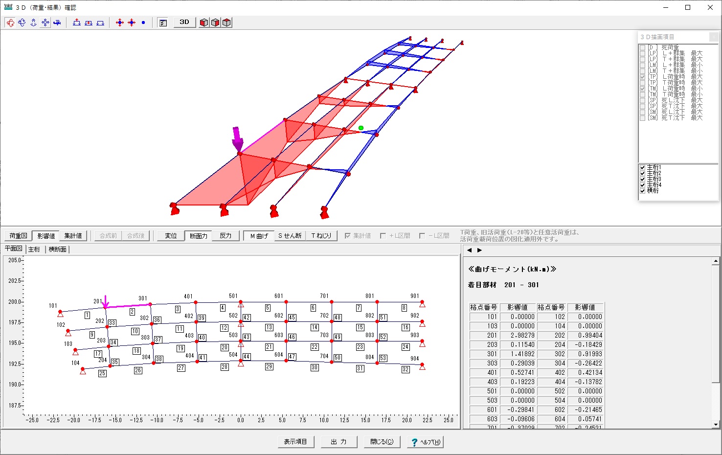This screenshot has width=722, height=455.
Task: Click the shrink-inward red arrows icon
Action: tap(132, 23)
